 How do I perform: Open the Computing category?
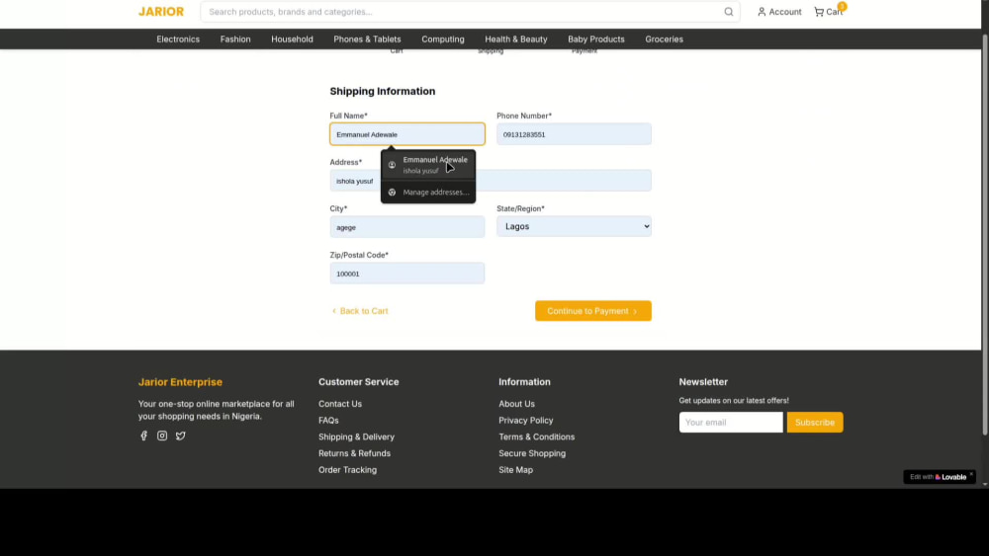443,40
